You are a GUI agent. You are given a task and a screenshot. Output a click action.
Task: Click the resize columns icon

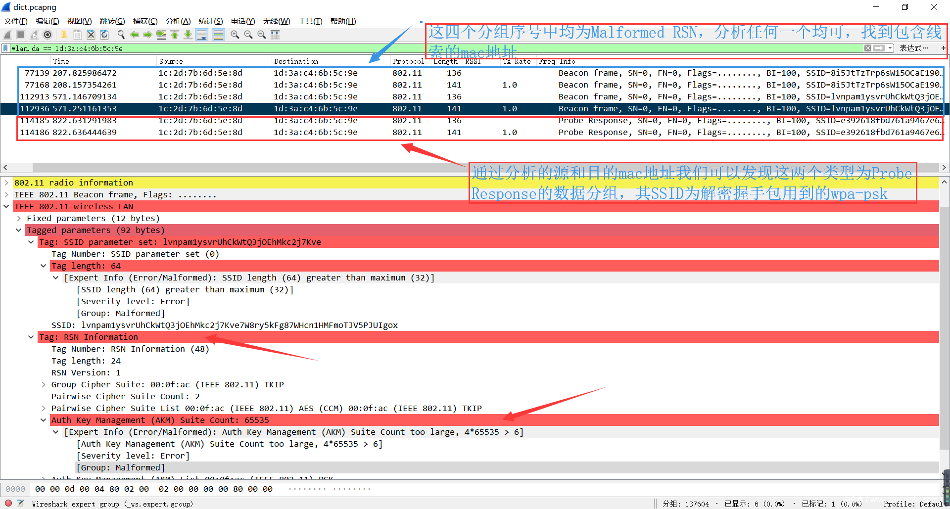pos(275,35)
